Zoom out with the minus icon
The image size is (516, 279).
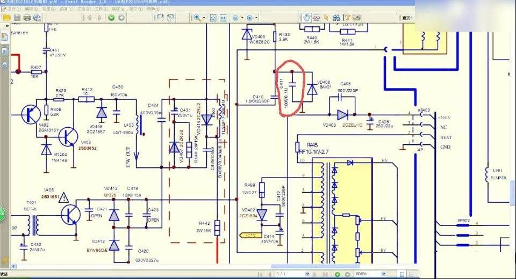pyautogui.click(x=235, y=18)
